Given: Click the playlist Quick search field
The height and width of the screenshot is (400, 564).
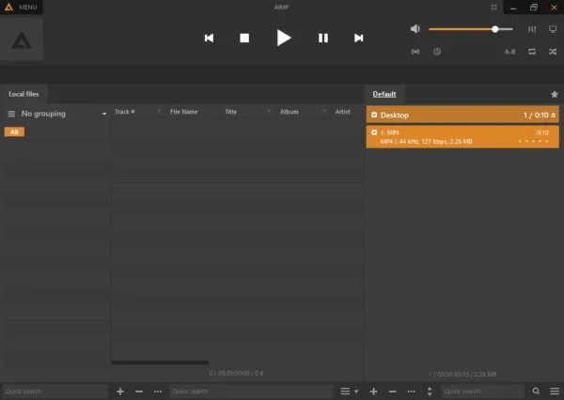Looking at the screenshot, I should tap(481, 391).
